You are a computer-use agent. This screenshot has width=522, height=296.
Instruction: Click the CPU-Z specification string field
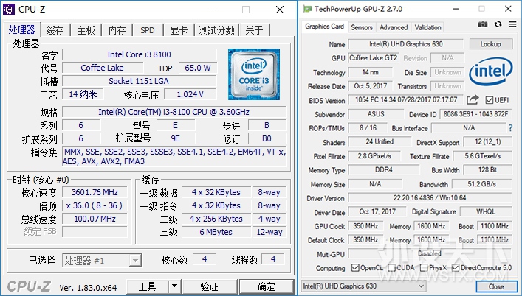pyautogui.click(x=174, y=112)
